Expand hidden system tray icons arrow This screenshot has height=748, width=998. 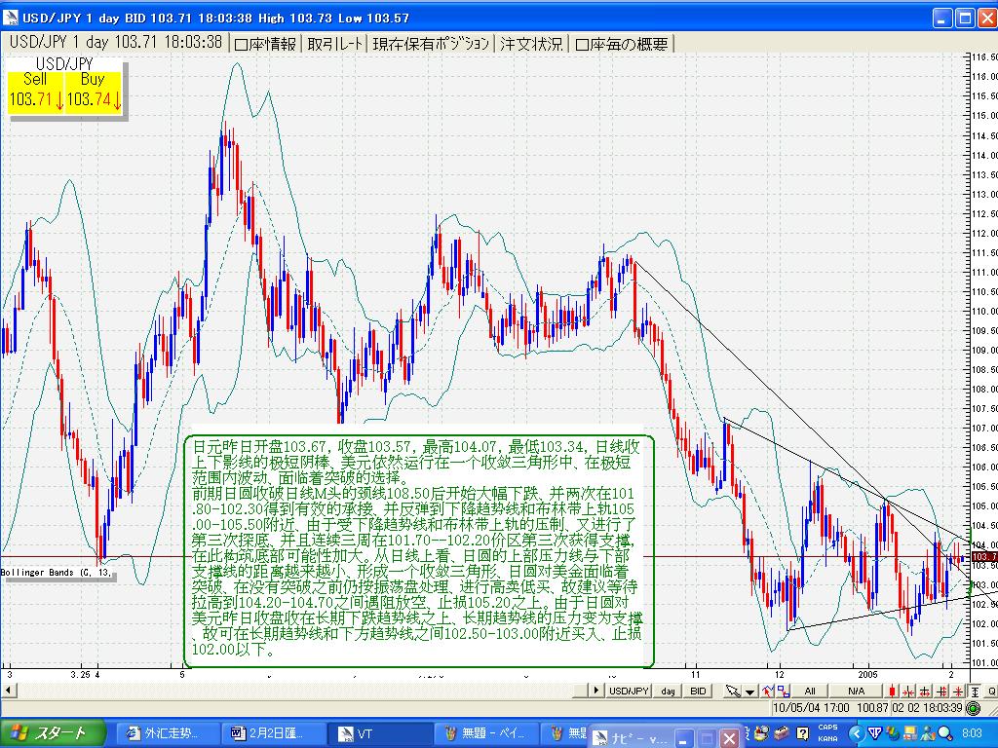pos(857,733)
